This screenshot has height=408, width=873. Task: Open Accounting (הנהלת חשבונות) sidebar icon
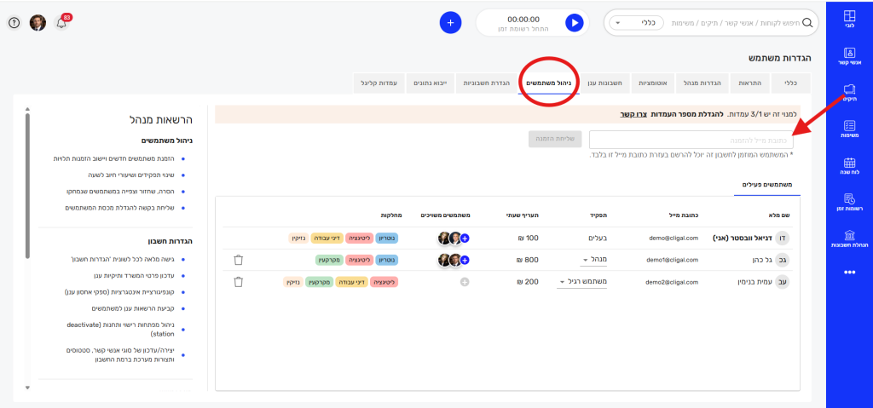click(x=849, y=238)
